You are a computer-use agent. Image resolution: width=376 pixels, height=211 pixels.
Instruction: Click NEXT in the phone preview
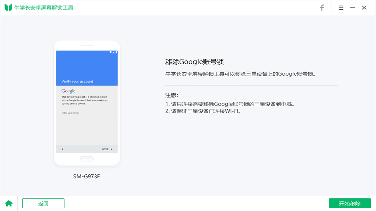[105, 149]
